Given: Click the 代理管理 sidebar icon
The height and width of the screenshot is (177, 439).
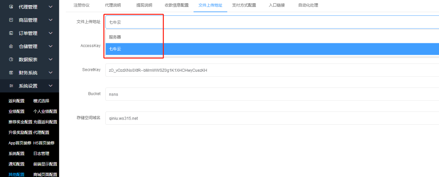Looking at the screenshot, I should [11, 7].
